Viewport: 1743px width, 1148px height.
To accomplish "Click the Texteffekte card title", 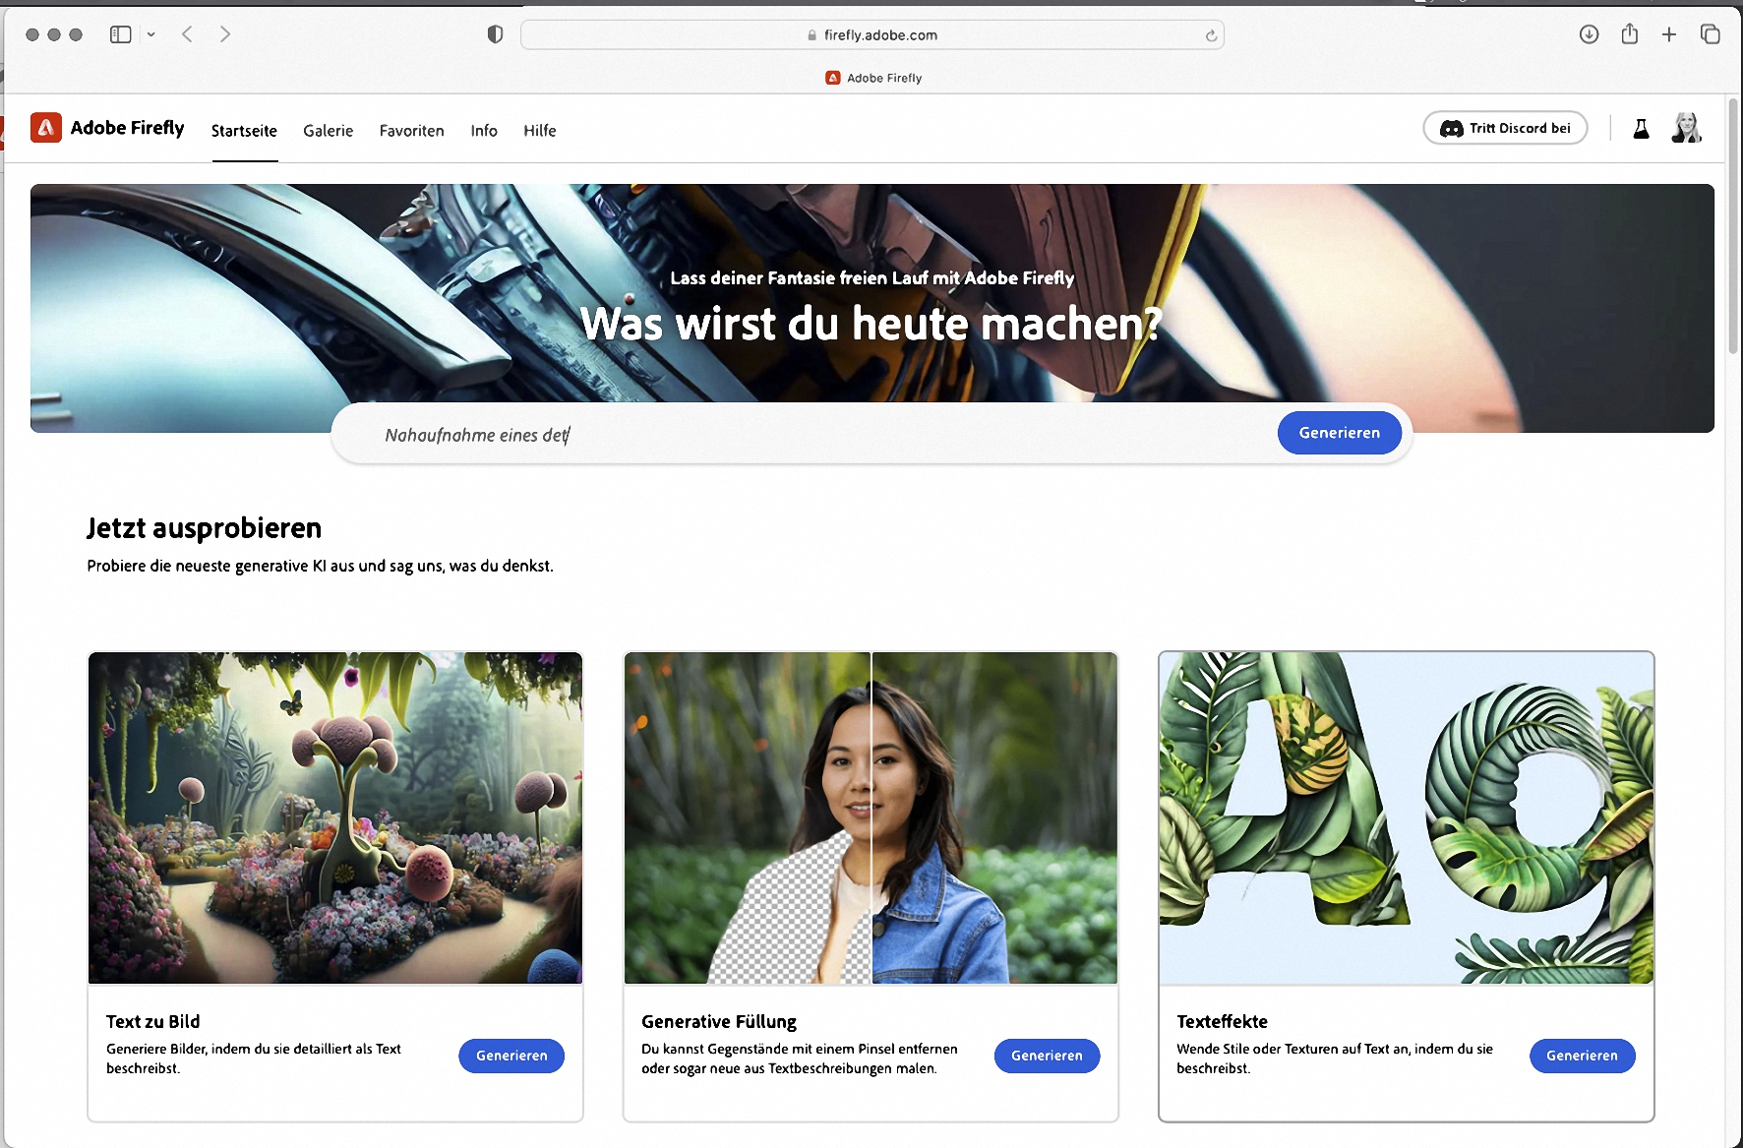I will [1223, 1021].
